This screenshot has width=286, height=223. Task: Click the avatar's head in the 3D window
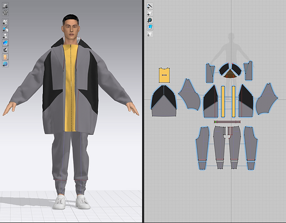(71, 26)
